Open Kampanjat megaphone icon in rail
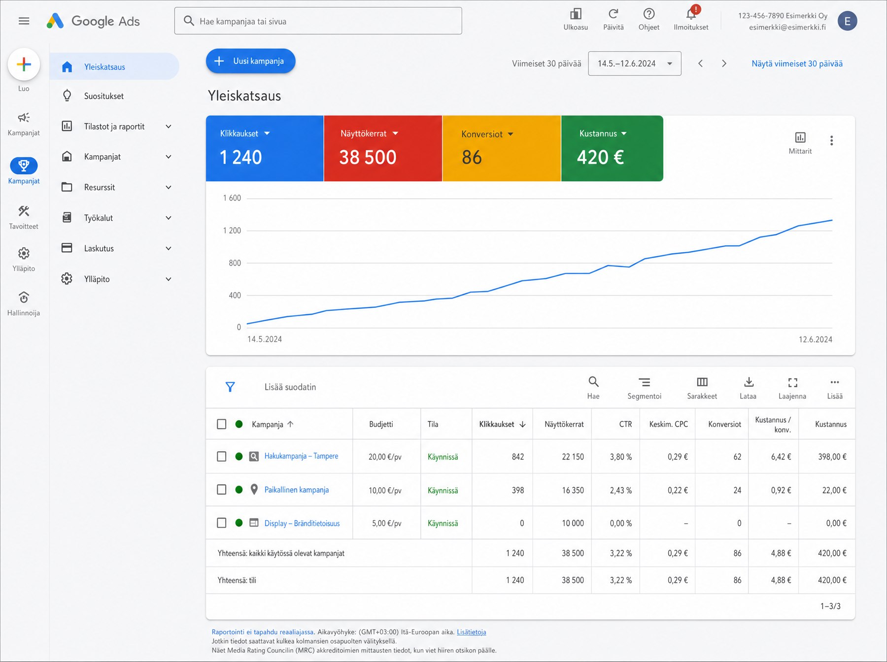The height and width of the screenshot is (662, 887). [x=24, y=117]
